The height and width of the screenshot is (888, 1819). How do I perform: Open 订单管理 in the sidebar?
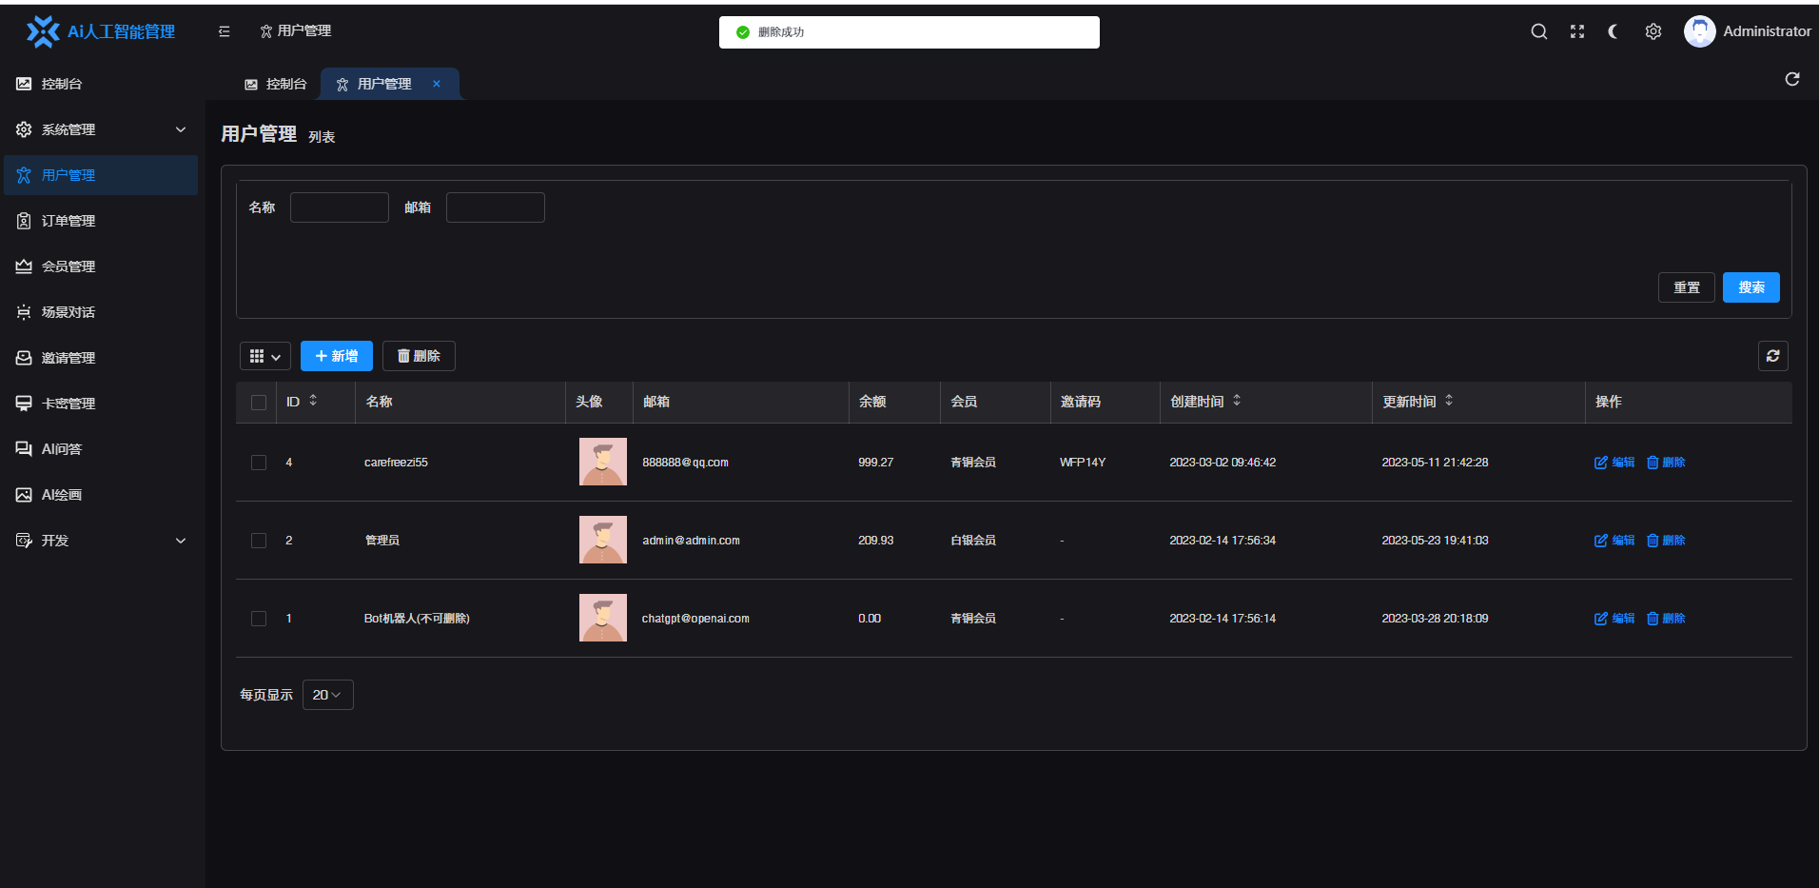(x=68, y=221)
